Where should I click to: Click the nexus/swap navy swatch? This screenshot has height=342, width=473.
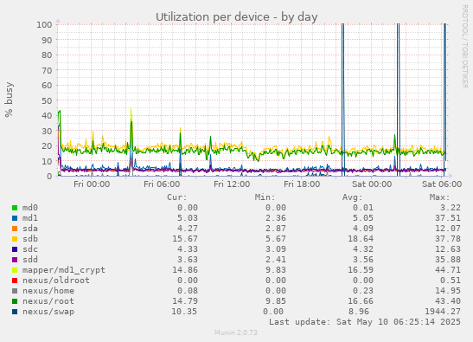click(x=15, y=312)
